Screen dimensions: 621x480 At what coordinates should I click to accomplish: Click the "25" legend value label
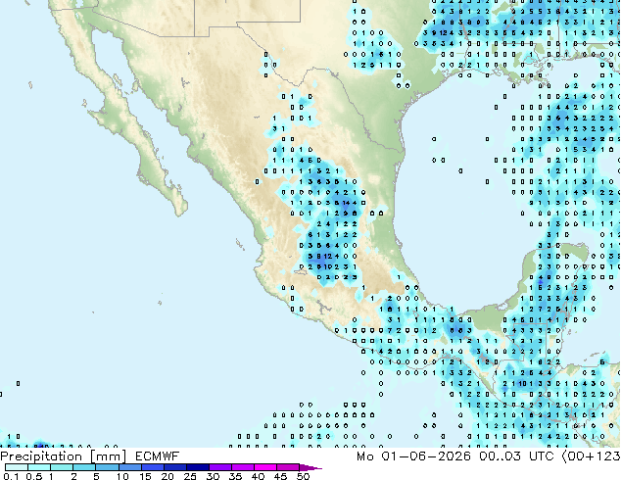(190, 476)
